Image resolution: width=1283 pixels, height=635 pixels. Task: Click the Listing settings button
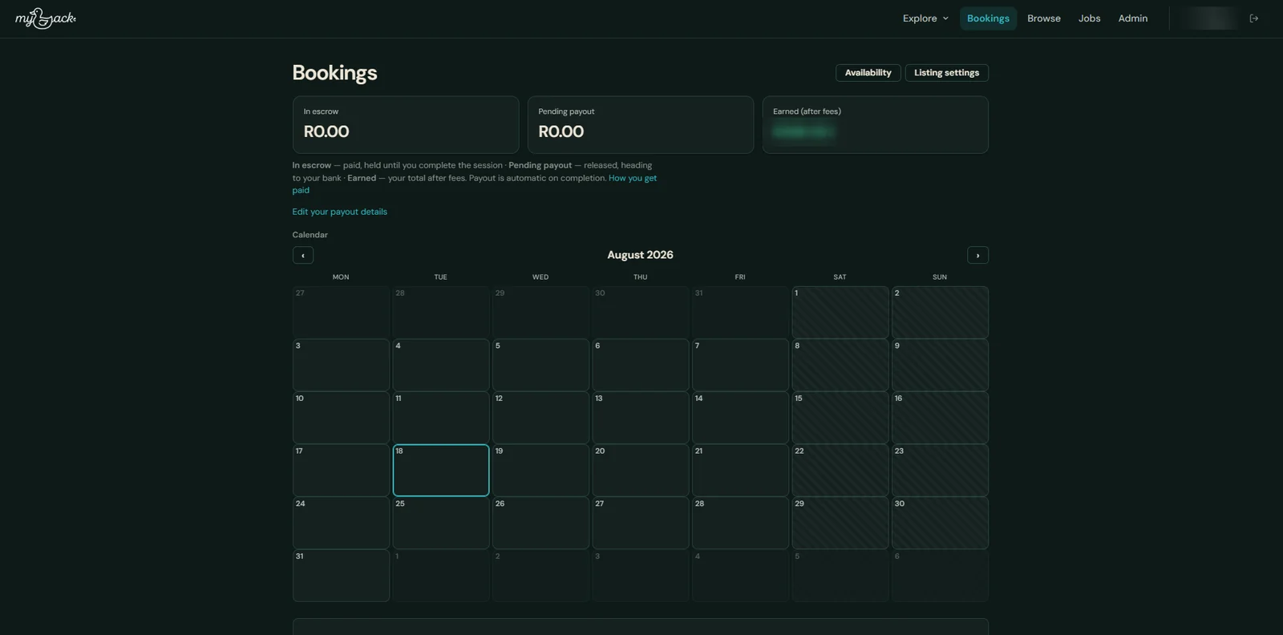pyautogui.click(x=946, y=73)
